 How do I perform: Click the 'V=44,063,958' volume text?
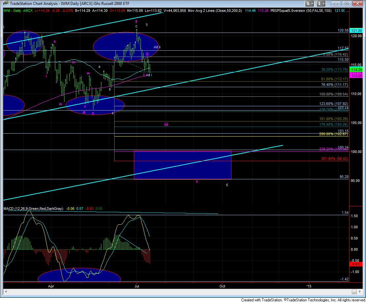pos(174,11)
